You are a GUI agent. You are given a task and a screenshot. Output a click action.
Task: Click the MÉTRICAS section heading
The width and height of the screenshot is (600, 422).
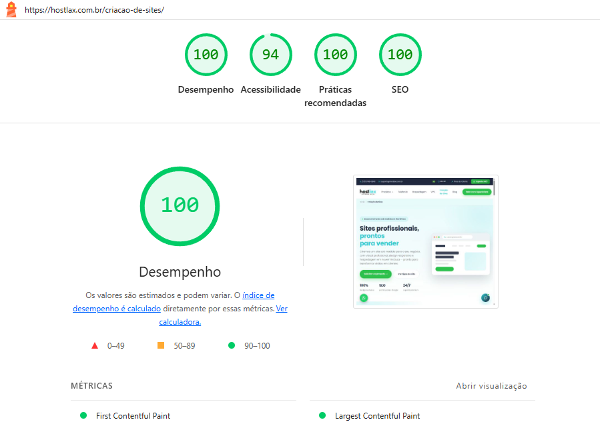pyautogui.click(x=92, y=386)
